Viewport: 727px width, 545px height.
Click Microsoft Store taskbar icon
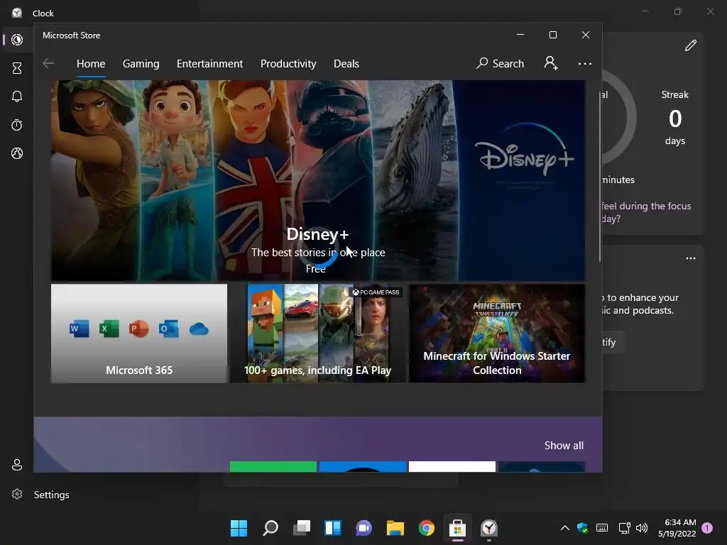coord(457,528)
